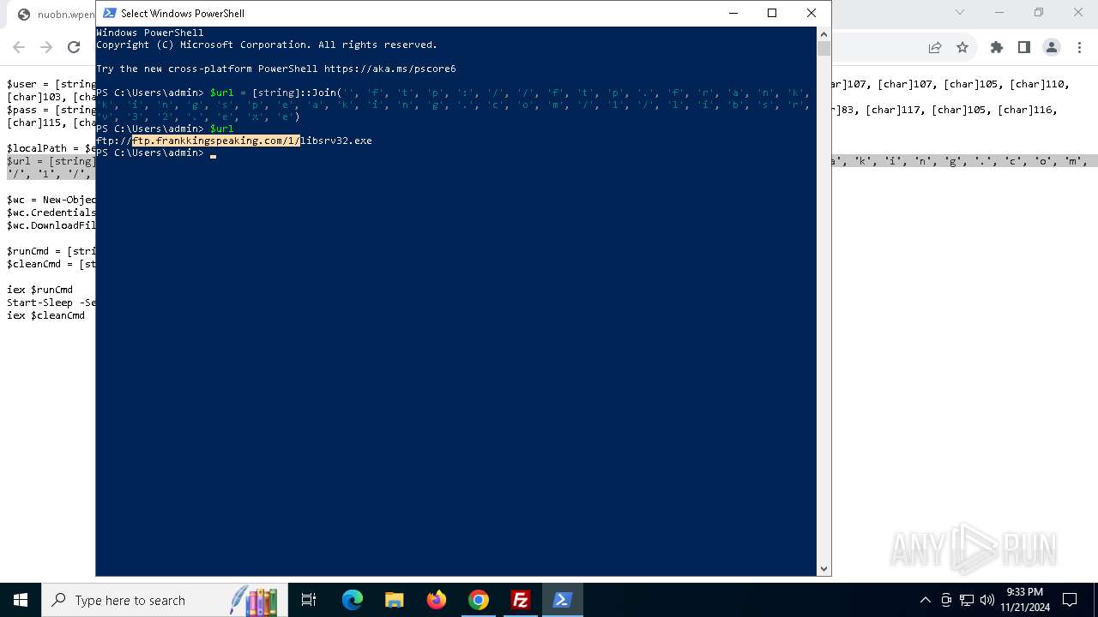The height and width of the screenshot is (617, 1098).
Task: Share this page in Chrome
Action: (935, 47)
